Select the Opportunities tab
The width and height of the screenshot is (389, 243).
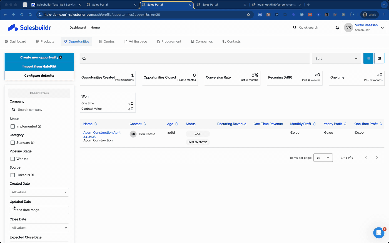tap(76, 41)
